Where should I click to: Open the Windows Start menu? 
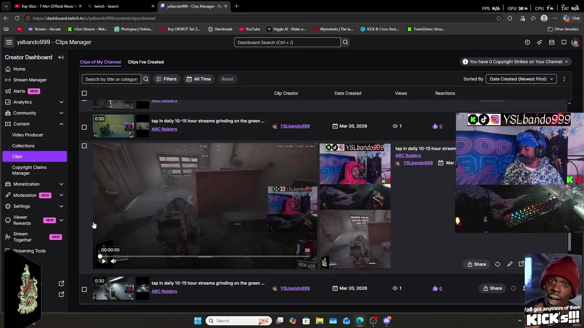coord(198,321)
